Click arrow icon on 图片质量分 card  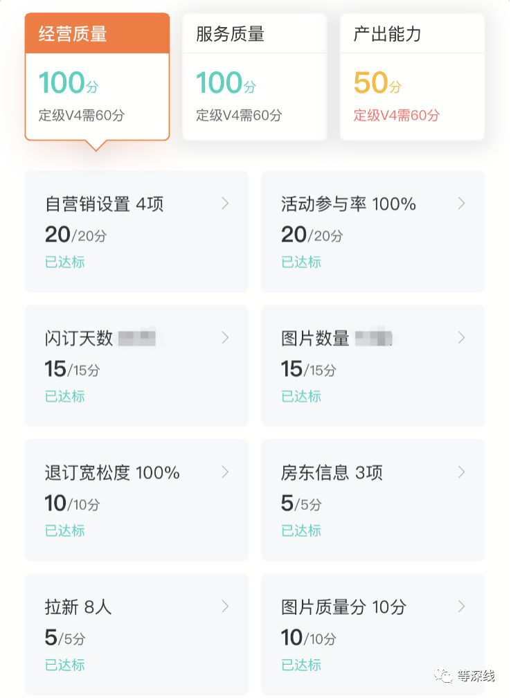point(462,607)
